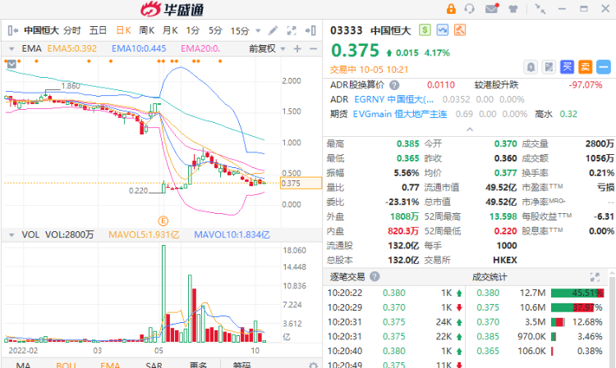Switch to 五日 chart tab
This screenshot has height=368, width=616.
click(x=98, y=30)
